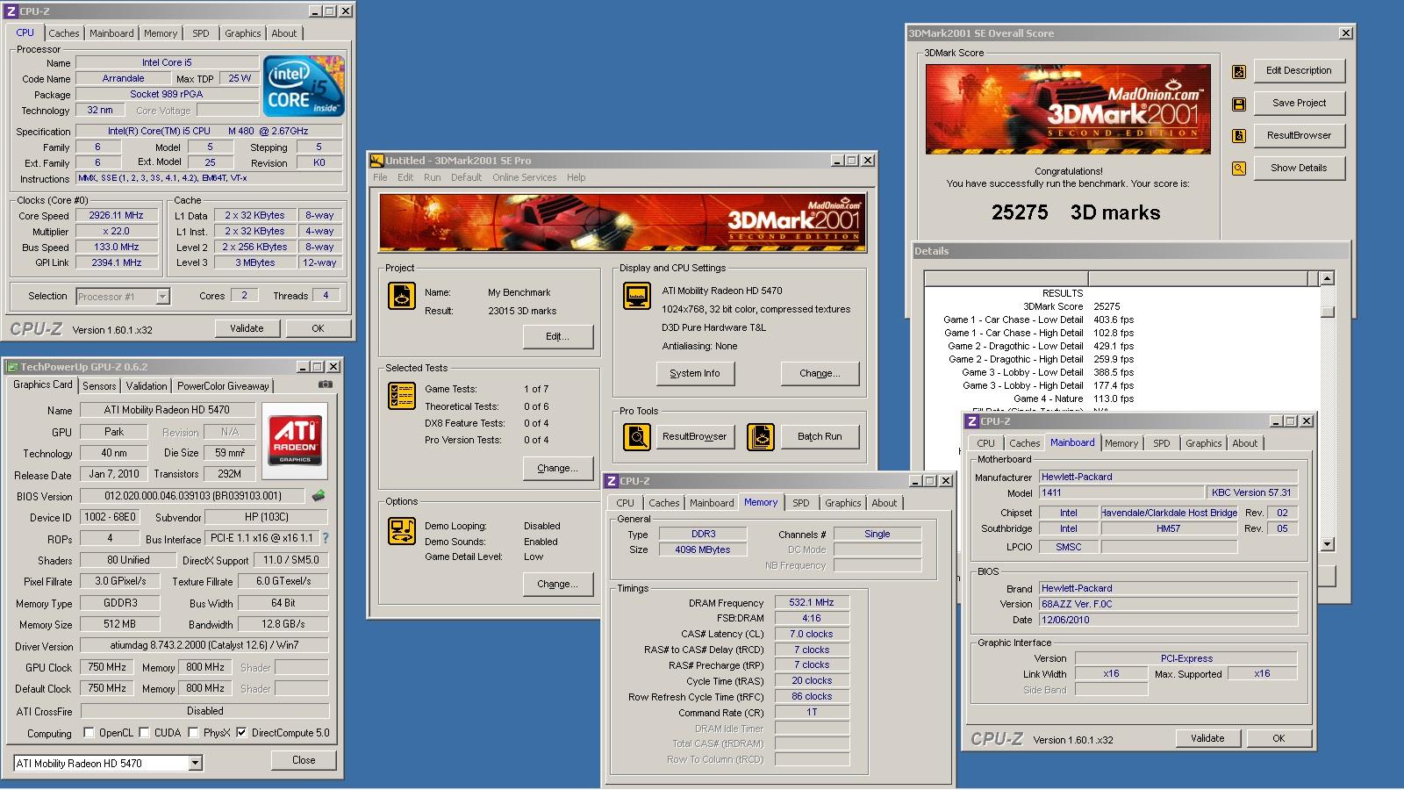The image size is (1404, 790).
Task: Click the Project benchmark icon in 3DMark2001
Action: [402, 296]
